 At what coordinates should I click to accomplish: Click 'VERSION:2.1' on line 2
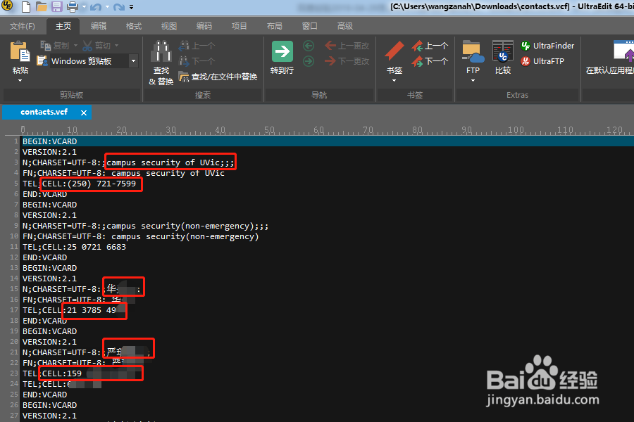tap(49, 152)
